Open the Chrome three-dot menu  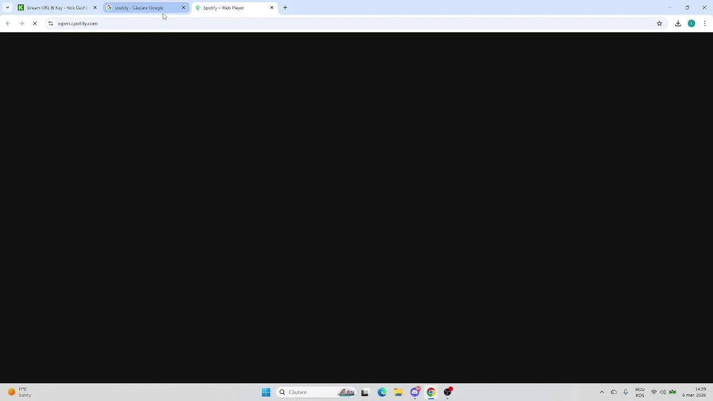705,23
